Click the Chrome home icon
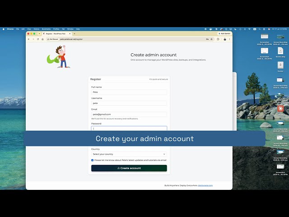This screenshot has width=289, height=217. (42, 39)
